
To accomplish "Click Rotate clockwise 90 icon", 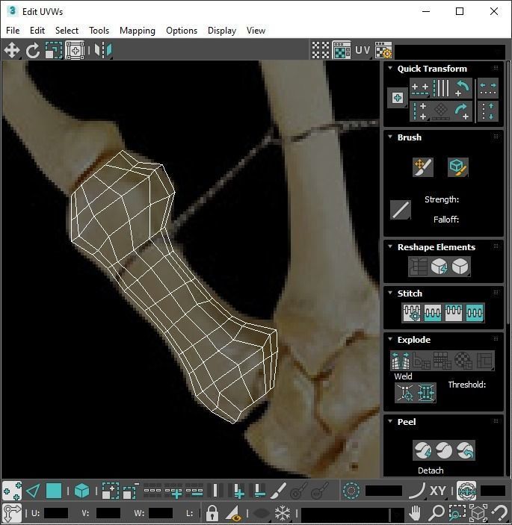I will point(462,111).
